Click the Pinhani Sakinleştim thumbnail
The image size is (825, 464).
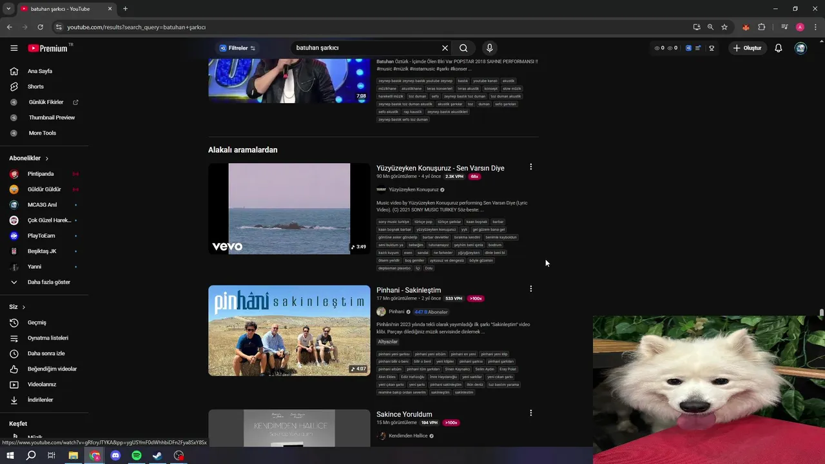tap(289, 331)
